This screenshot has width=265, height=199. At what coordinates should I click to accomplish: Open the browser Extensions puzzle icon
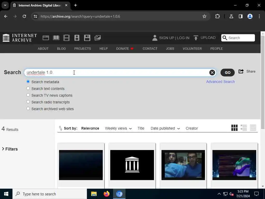click(217, 16)
